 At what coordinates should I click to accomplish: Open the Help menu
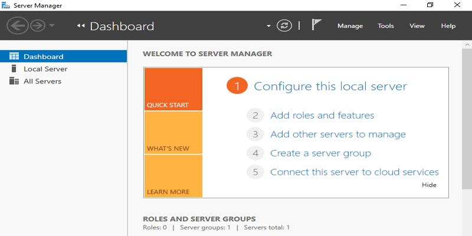(x=448, y=26)
